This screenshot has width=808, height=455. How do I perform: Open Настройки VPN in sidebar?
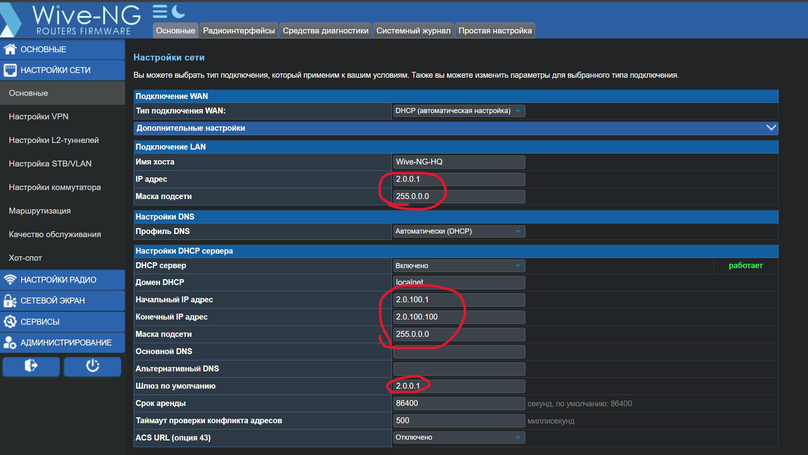click(62, 117)
